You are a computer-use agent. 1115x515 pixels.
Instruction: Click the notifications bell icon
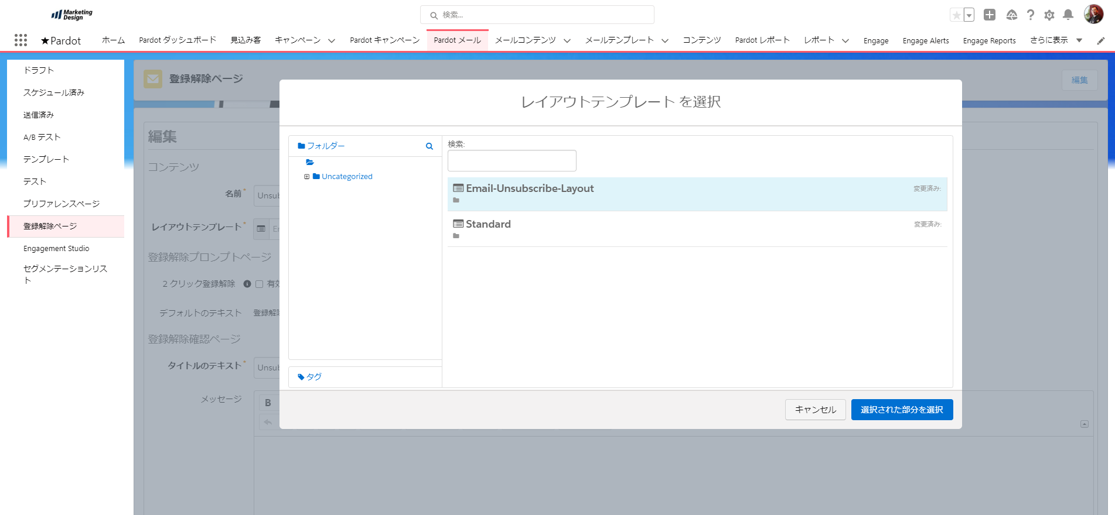click(1068, 15)
